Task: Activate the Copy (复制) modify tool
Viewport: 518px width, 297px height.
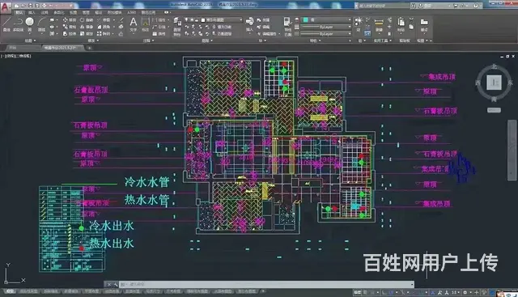Action: pyautogui.click(x=70, y=27)
